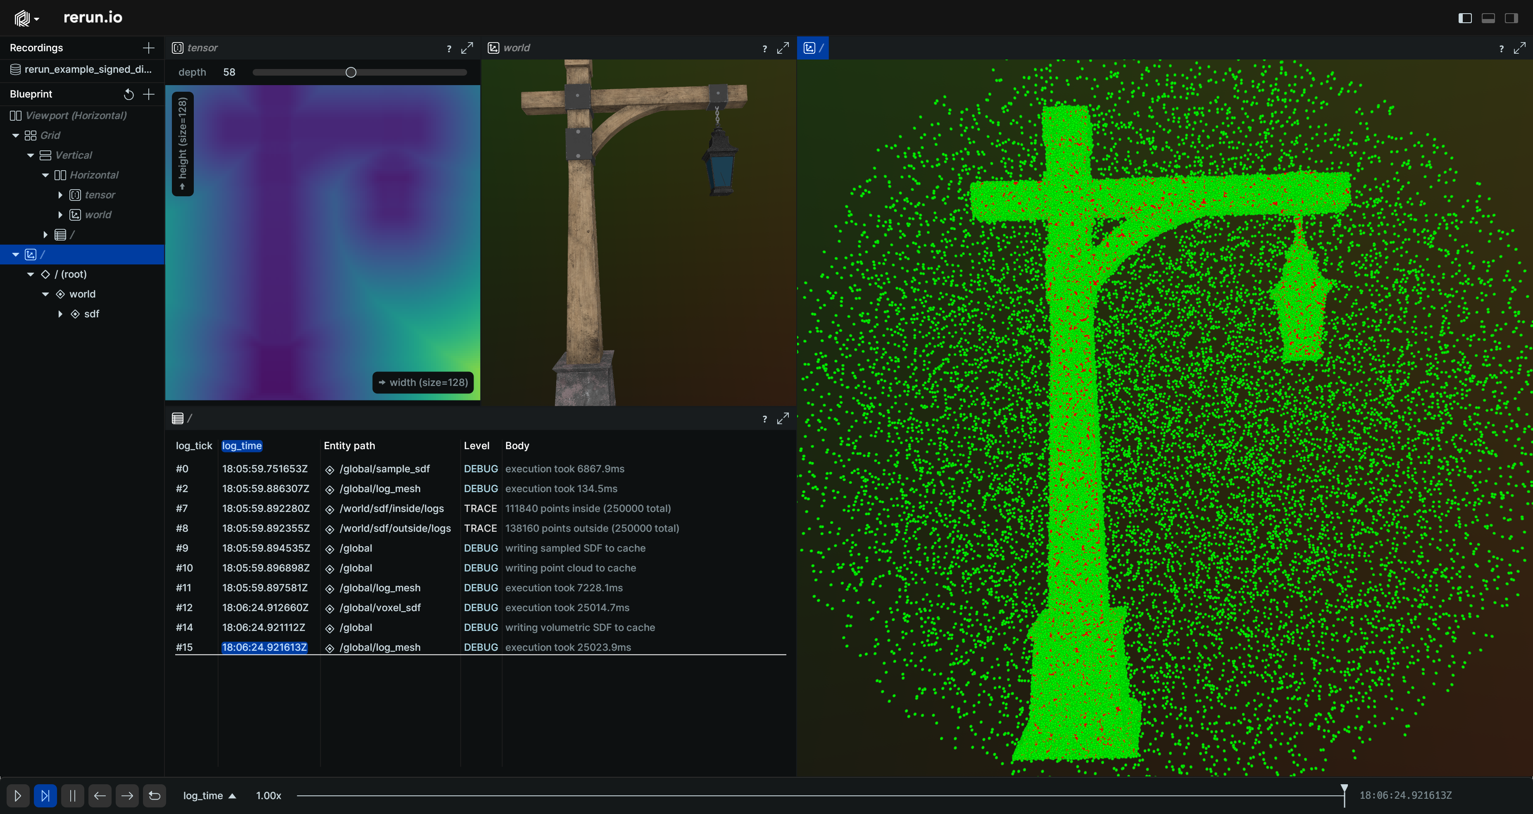
Task: Toggle the right selection panel
Action: [x=1511, y=19]
